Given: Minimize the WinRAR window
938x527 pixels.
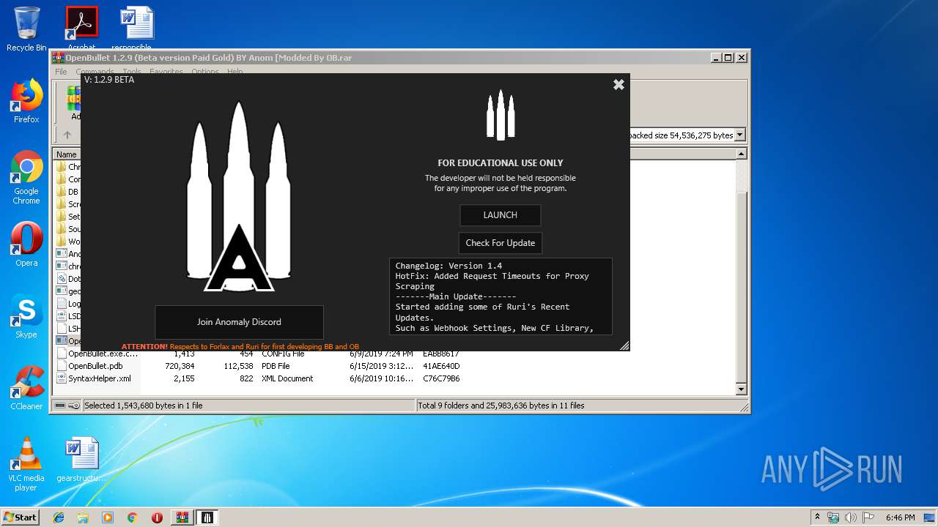Looking at the screenshot, I should point(715,58).
